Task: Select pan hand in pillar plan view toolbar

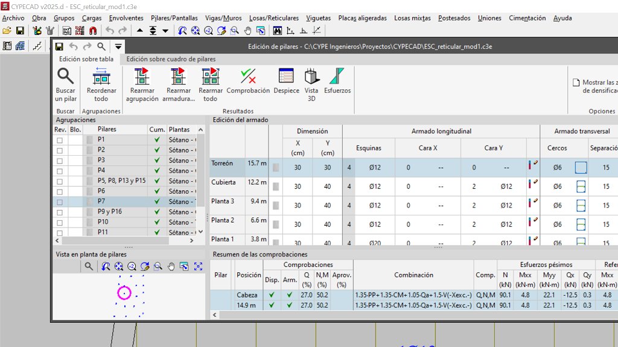Action: 171,267
